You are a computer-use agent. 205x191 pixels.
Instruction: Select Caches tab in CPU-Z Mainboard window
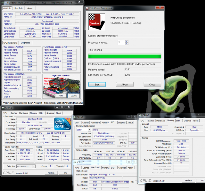[x=86, y=168]
